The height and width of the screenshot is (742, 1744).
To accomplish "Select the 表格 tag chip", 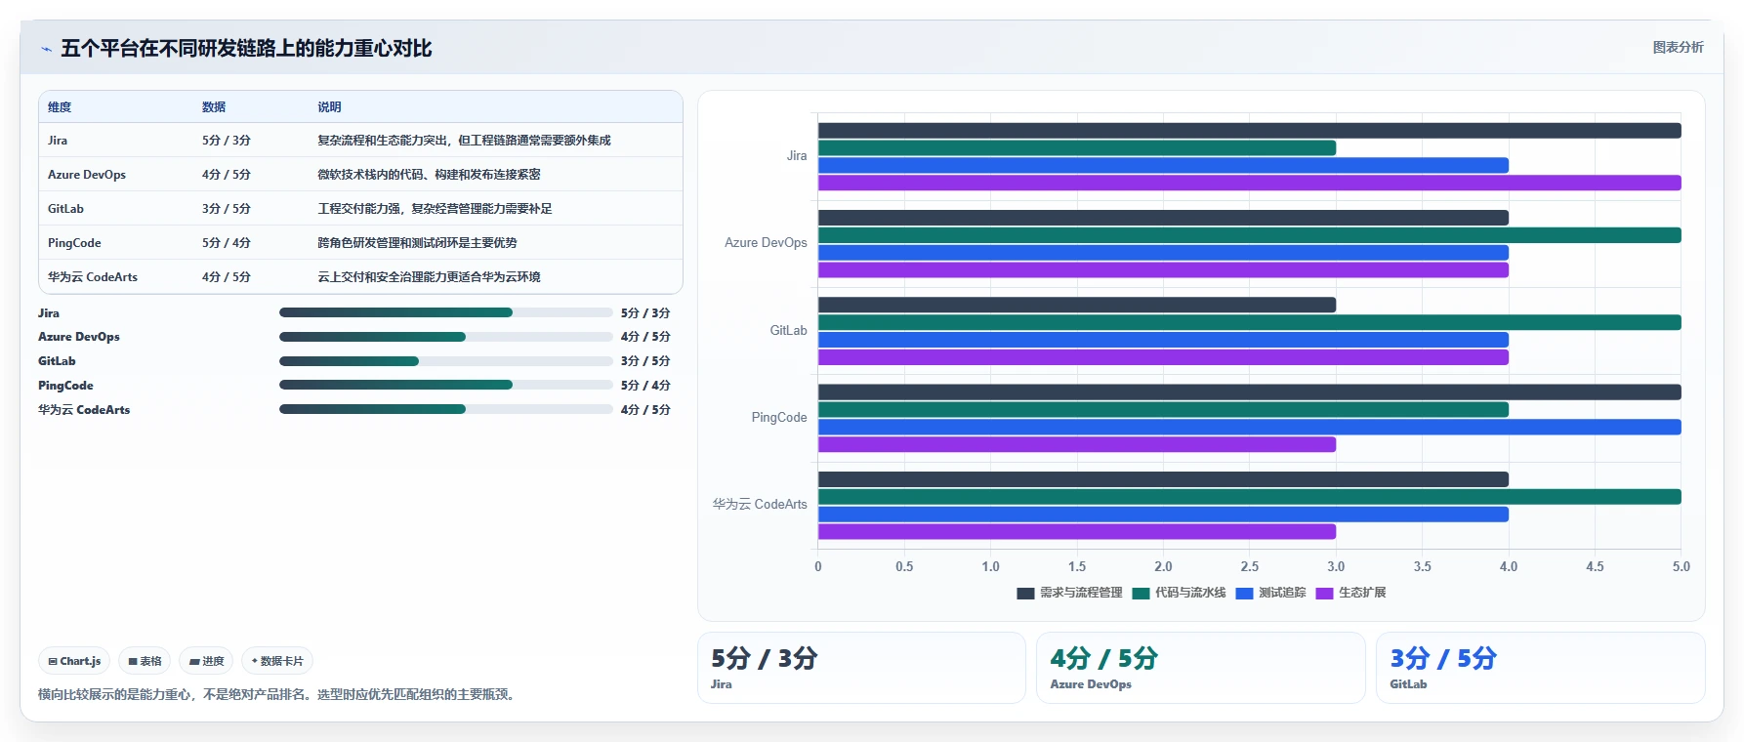I will tap(145, 661).
